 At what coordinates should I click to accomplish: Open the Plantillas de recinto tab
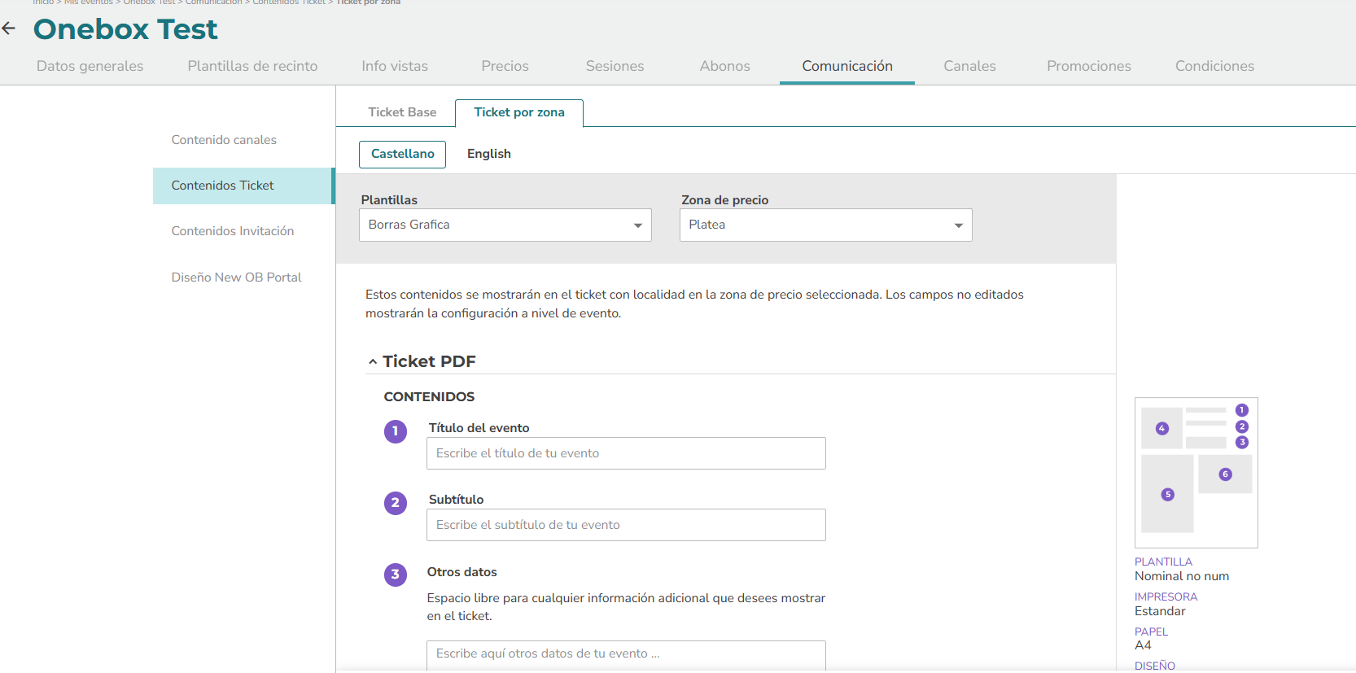(x=252, y=66)
